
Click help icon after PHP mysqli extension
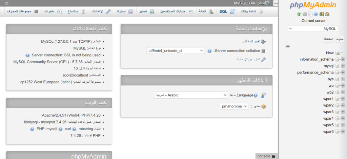click(32, 129)
